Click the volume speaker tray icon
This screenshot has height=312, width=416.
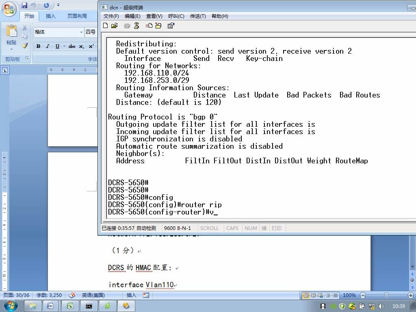381,306
